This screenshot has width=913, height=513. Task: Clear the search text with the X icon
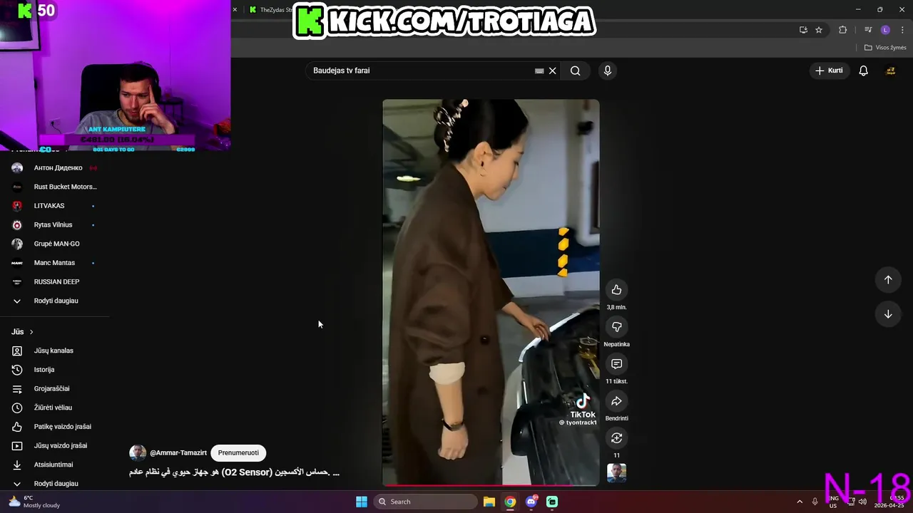coord(552,71)
